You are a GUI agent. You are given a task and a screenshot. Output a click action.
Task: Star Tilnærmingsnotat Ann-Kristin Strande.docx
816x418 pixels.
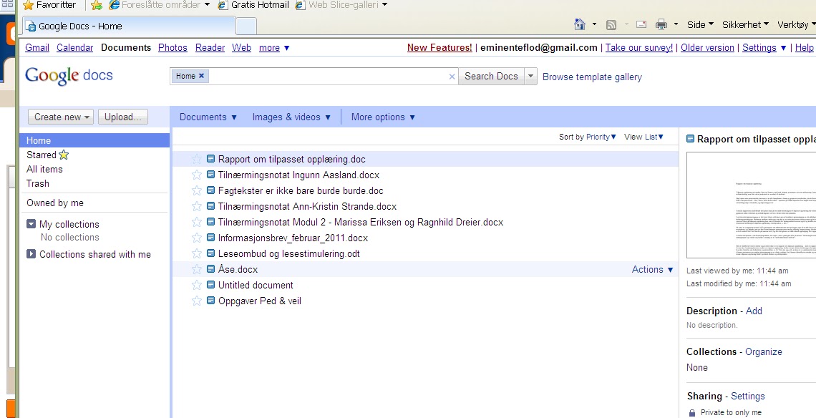point(196,206)
